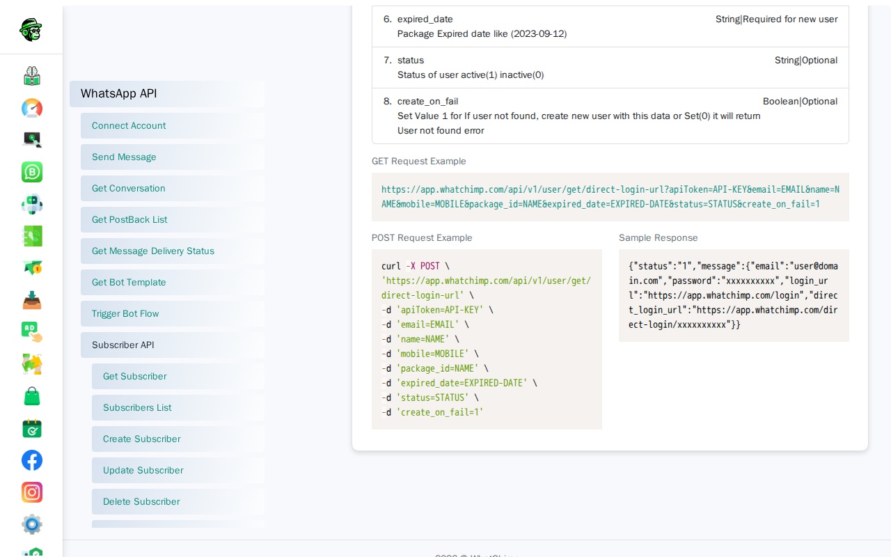Open the Get PostBack List docs
Image resolution: width=891 pixels, height=557 pixels.
173,220
